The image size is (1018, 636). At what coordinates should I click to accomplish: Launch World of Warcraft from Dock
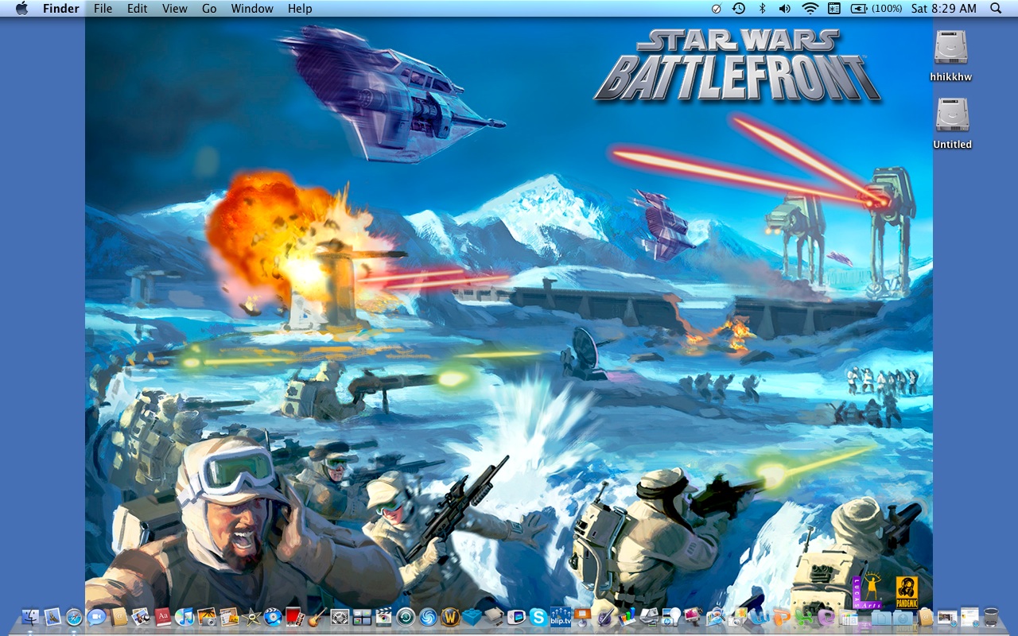coord(450,617)
